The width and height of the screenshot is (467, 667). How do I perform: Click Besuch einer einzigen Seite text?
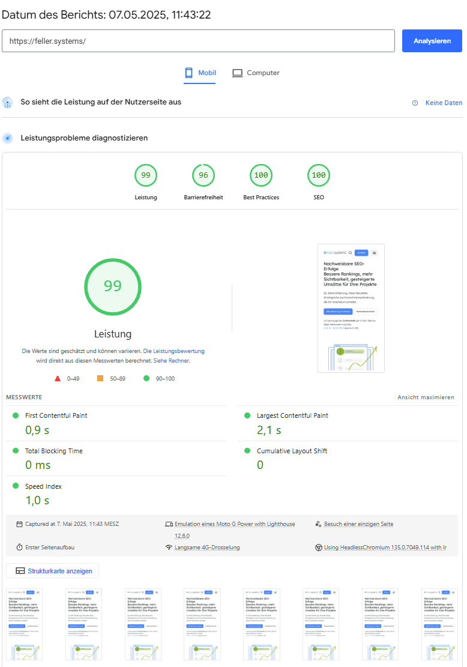[358, 524]
